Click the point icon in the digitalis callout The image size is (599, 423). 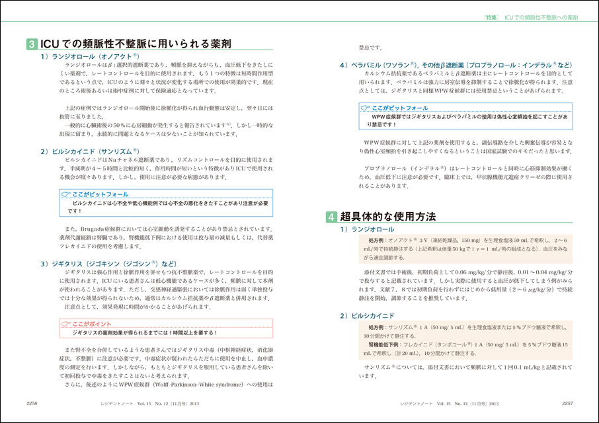click(65, 323)
